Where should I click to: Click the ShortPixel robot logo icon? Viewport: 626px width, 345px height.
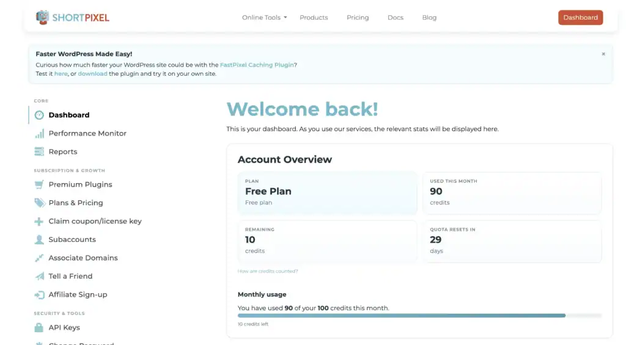tap(42, 17)
